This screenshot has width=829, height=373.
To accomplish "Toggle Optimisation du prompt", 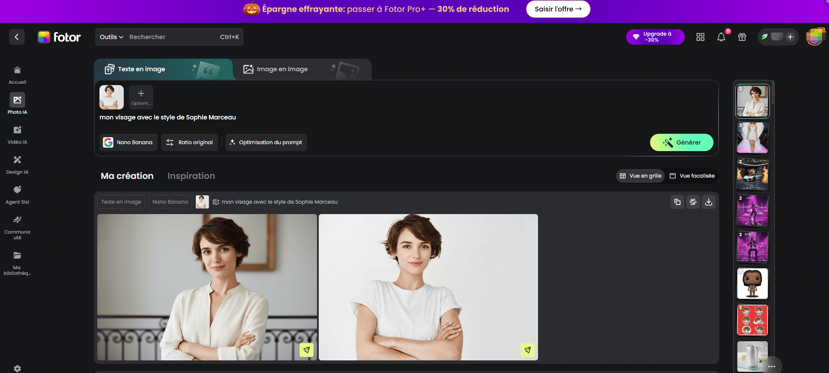I will 266,142.
